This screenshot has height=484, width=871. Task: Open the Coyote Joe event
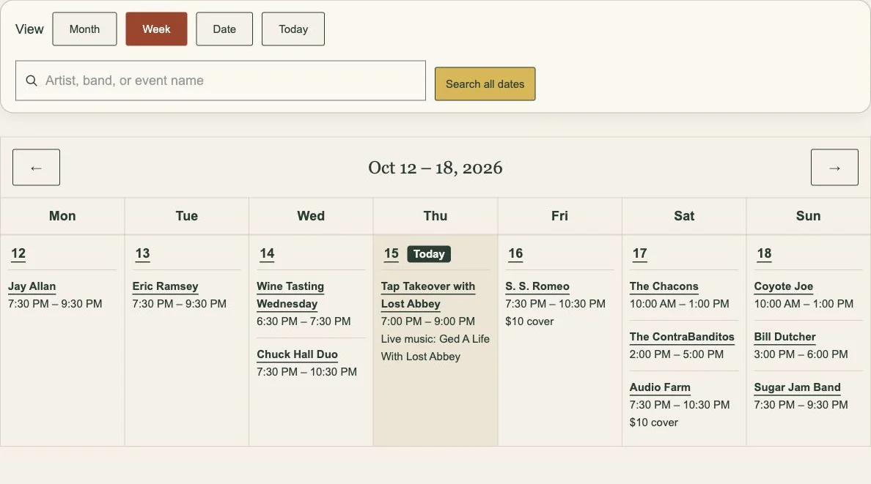click(783, 286)
